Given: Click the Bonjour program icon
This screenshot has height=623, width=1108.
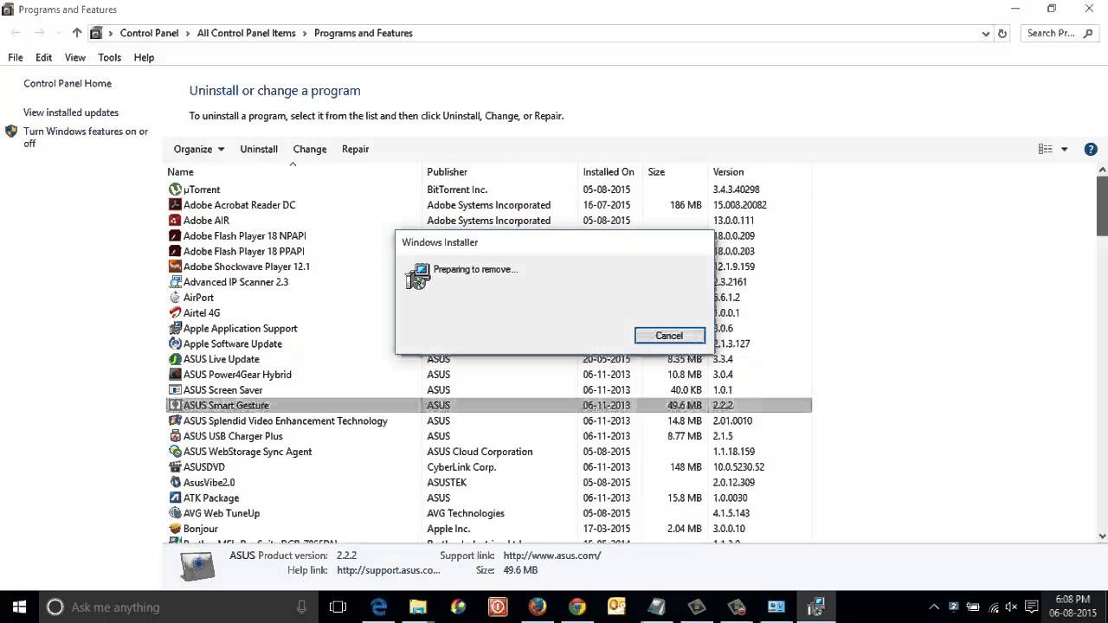Looking at the screenshot, I should tap(175, 529).
